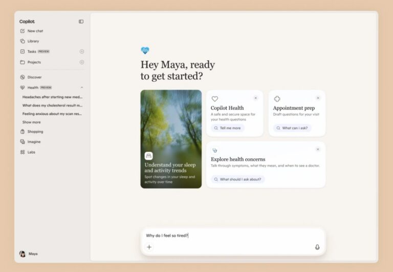This screenshot has width=393, height=272.
Task: Dismiss the Appointment prep card
Action: pyautogui.click(x=318, y=98)
